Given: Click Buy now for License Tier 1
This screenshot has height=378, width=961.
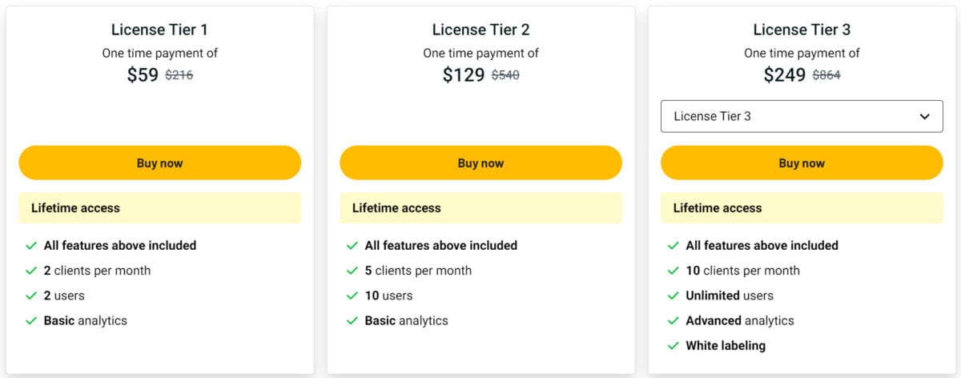Looking at the screenshot, I should 159,163.
